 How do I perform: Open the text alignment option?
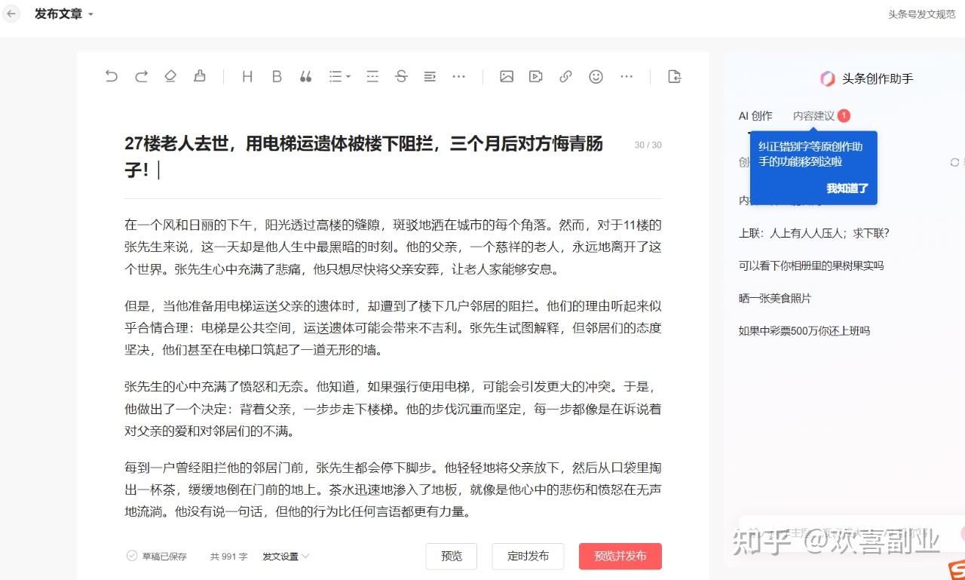(430, 76)
